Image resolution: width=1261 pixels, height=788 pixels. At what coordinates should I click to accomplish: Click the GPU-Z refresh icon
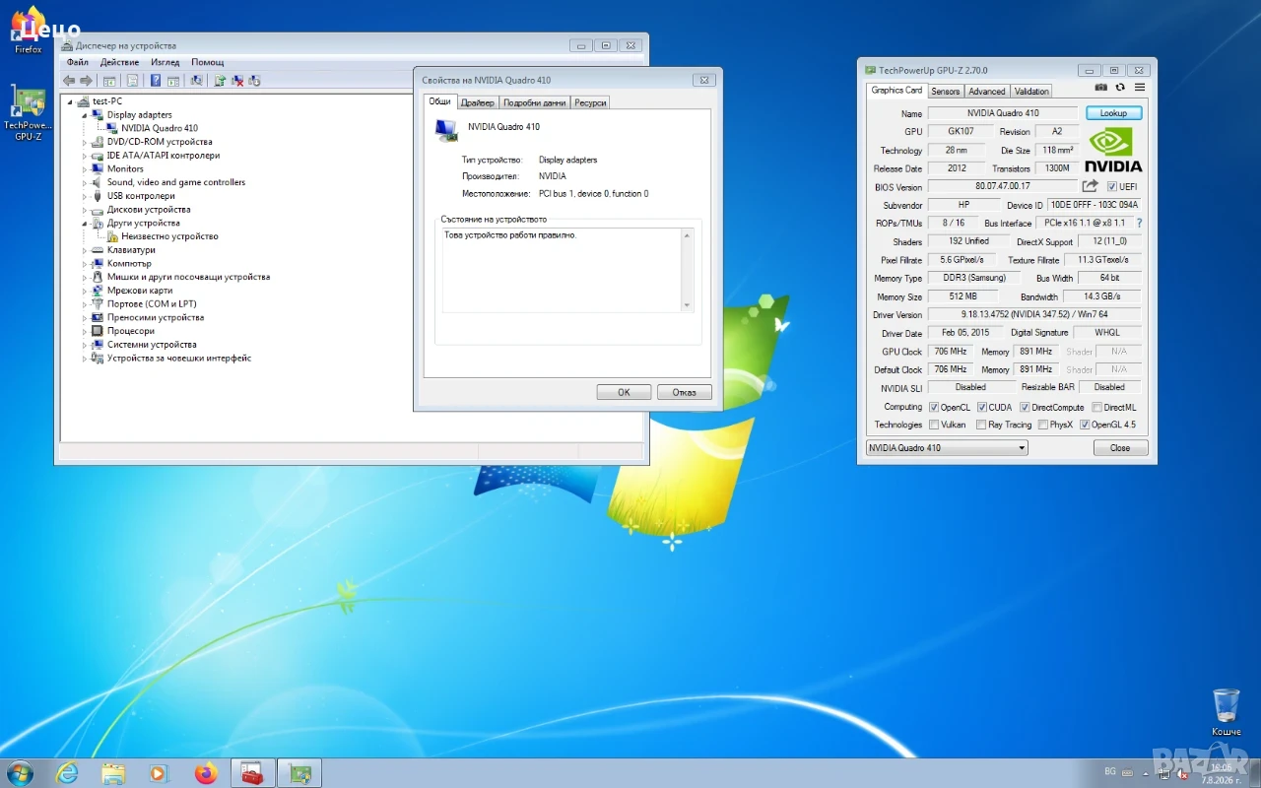(x=1120, y=88)
